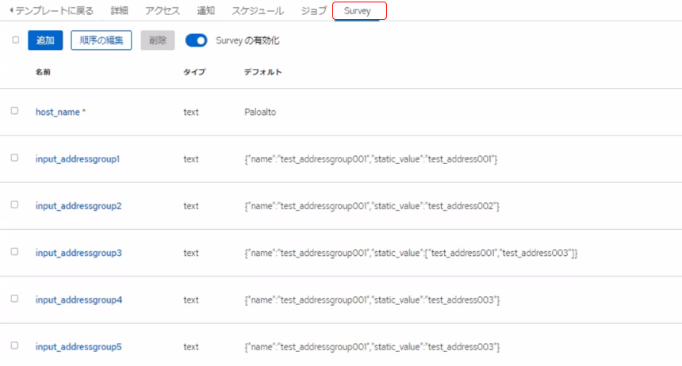Check the select-all checkbox in toolbar
Image resolution: width=682 pixels, height=366 pixels.
click(x=15, y=40)
